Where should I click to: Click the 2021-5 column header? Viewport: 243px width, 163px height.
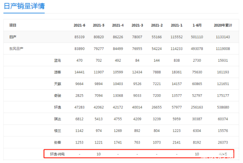click(99, 25)
